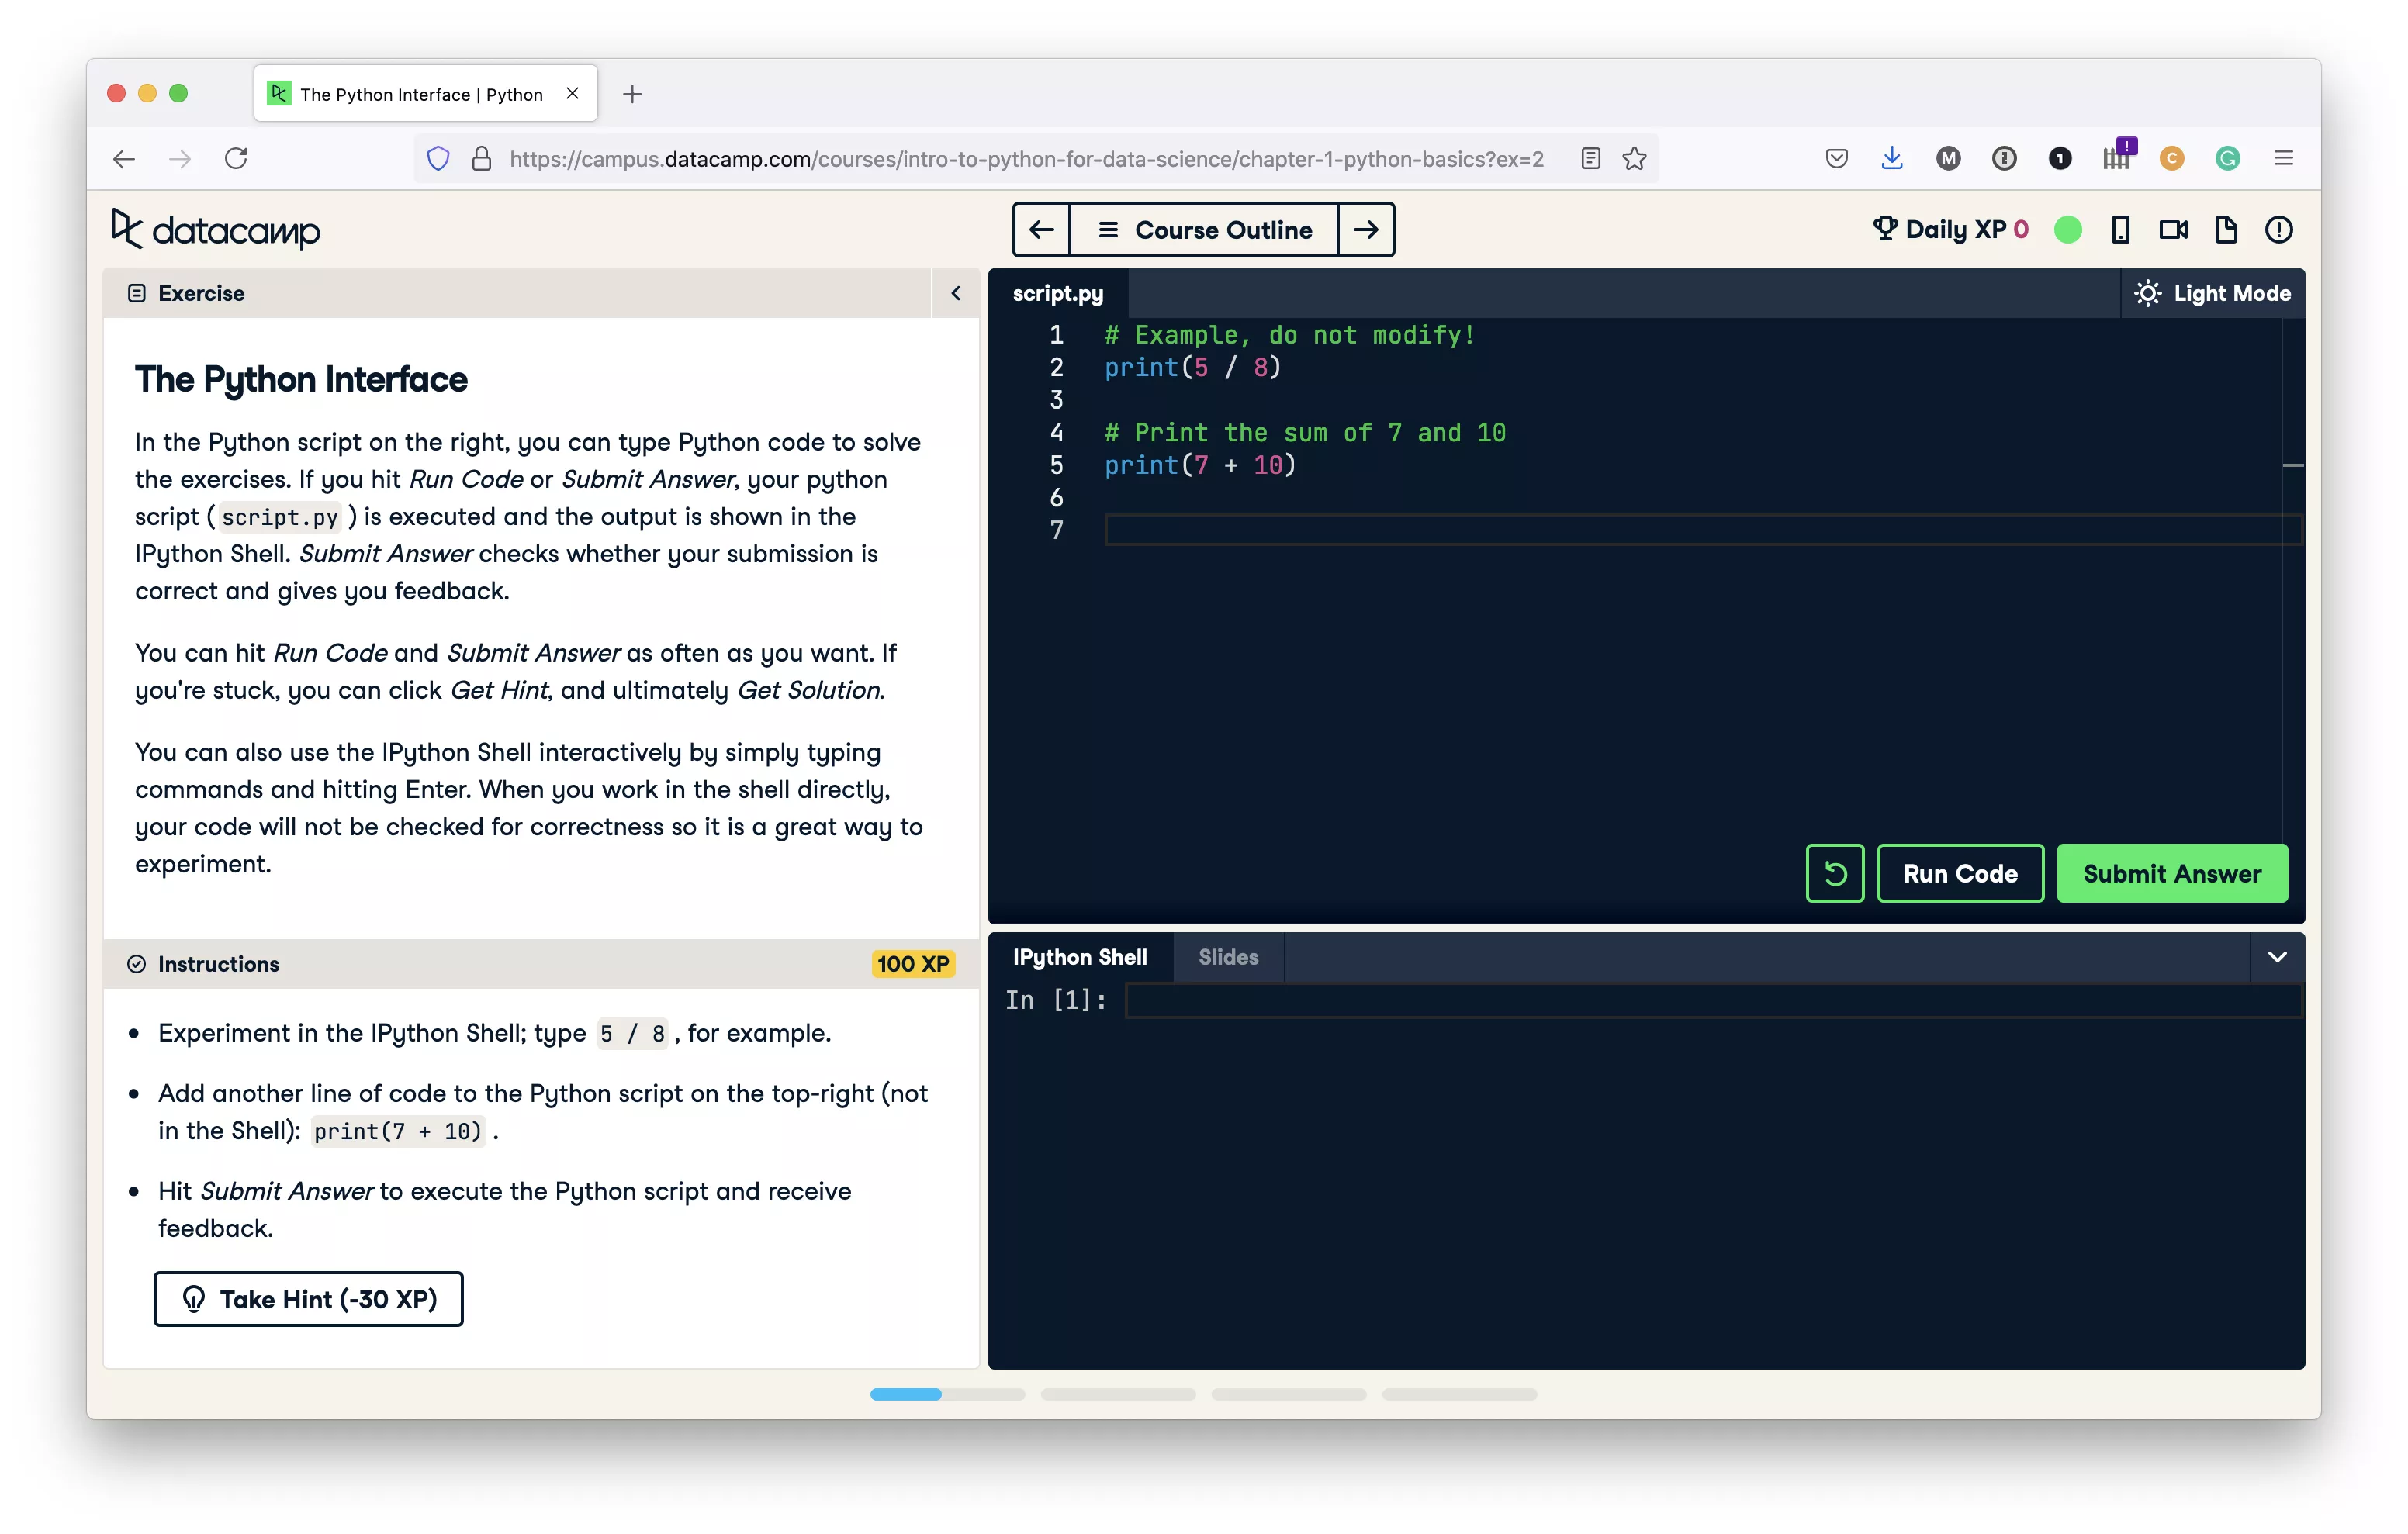Click the Take Hint button

click(x=309, y=1299)
